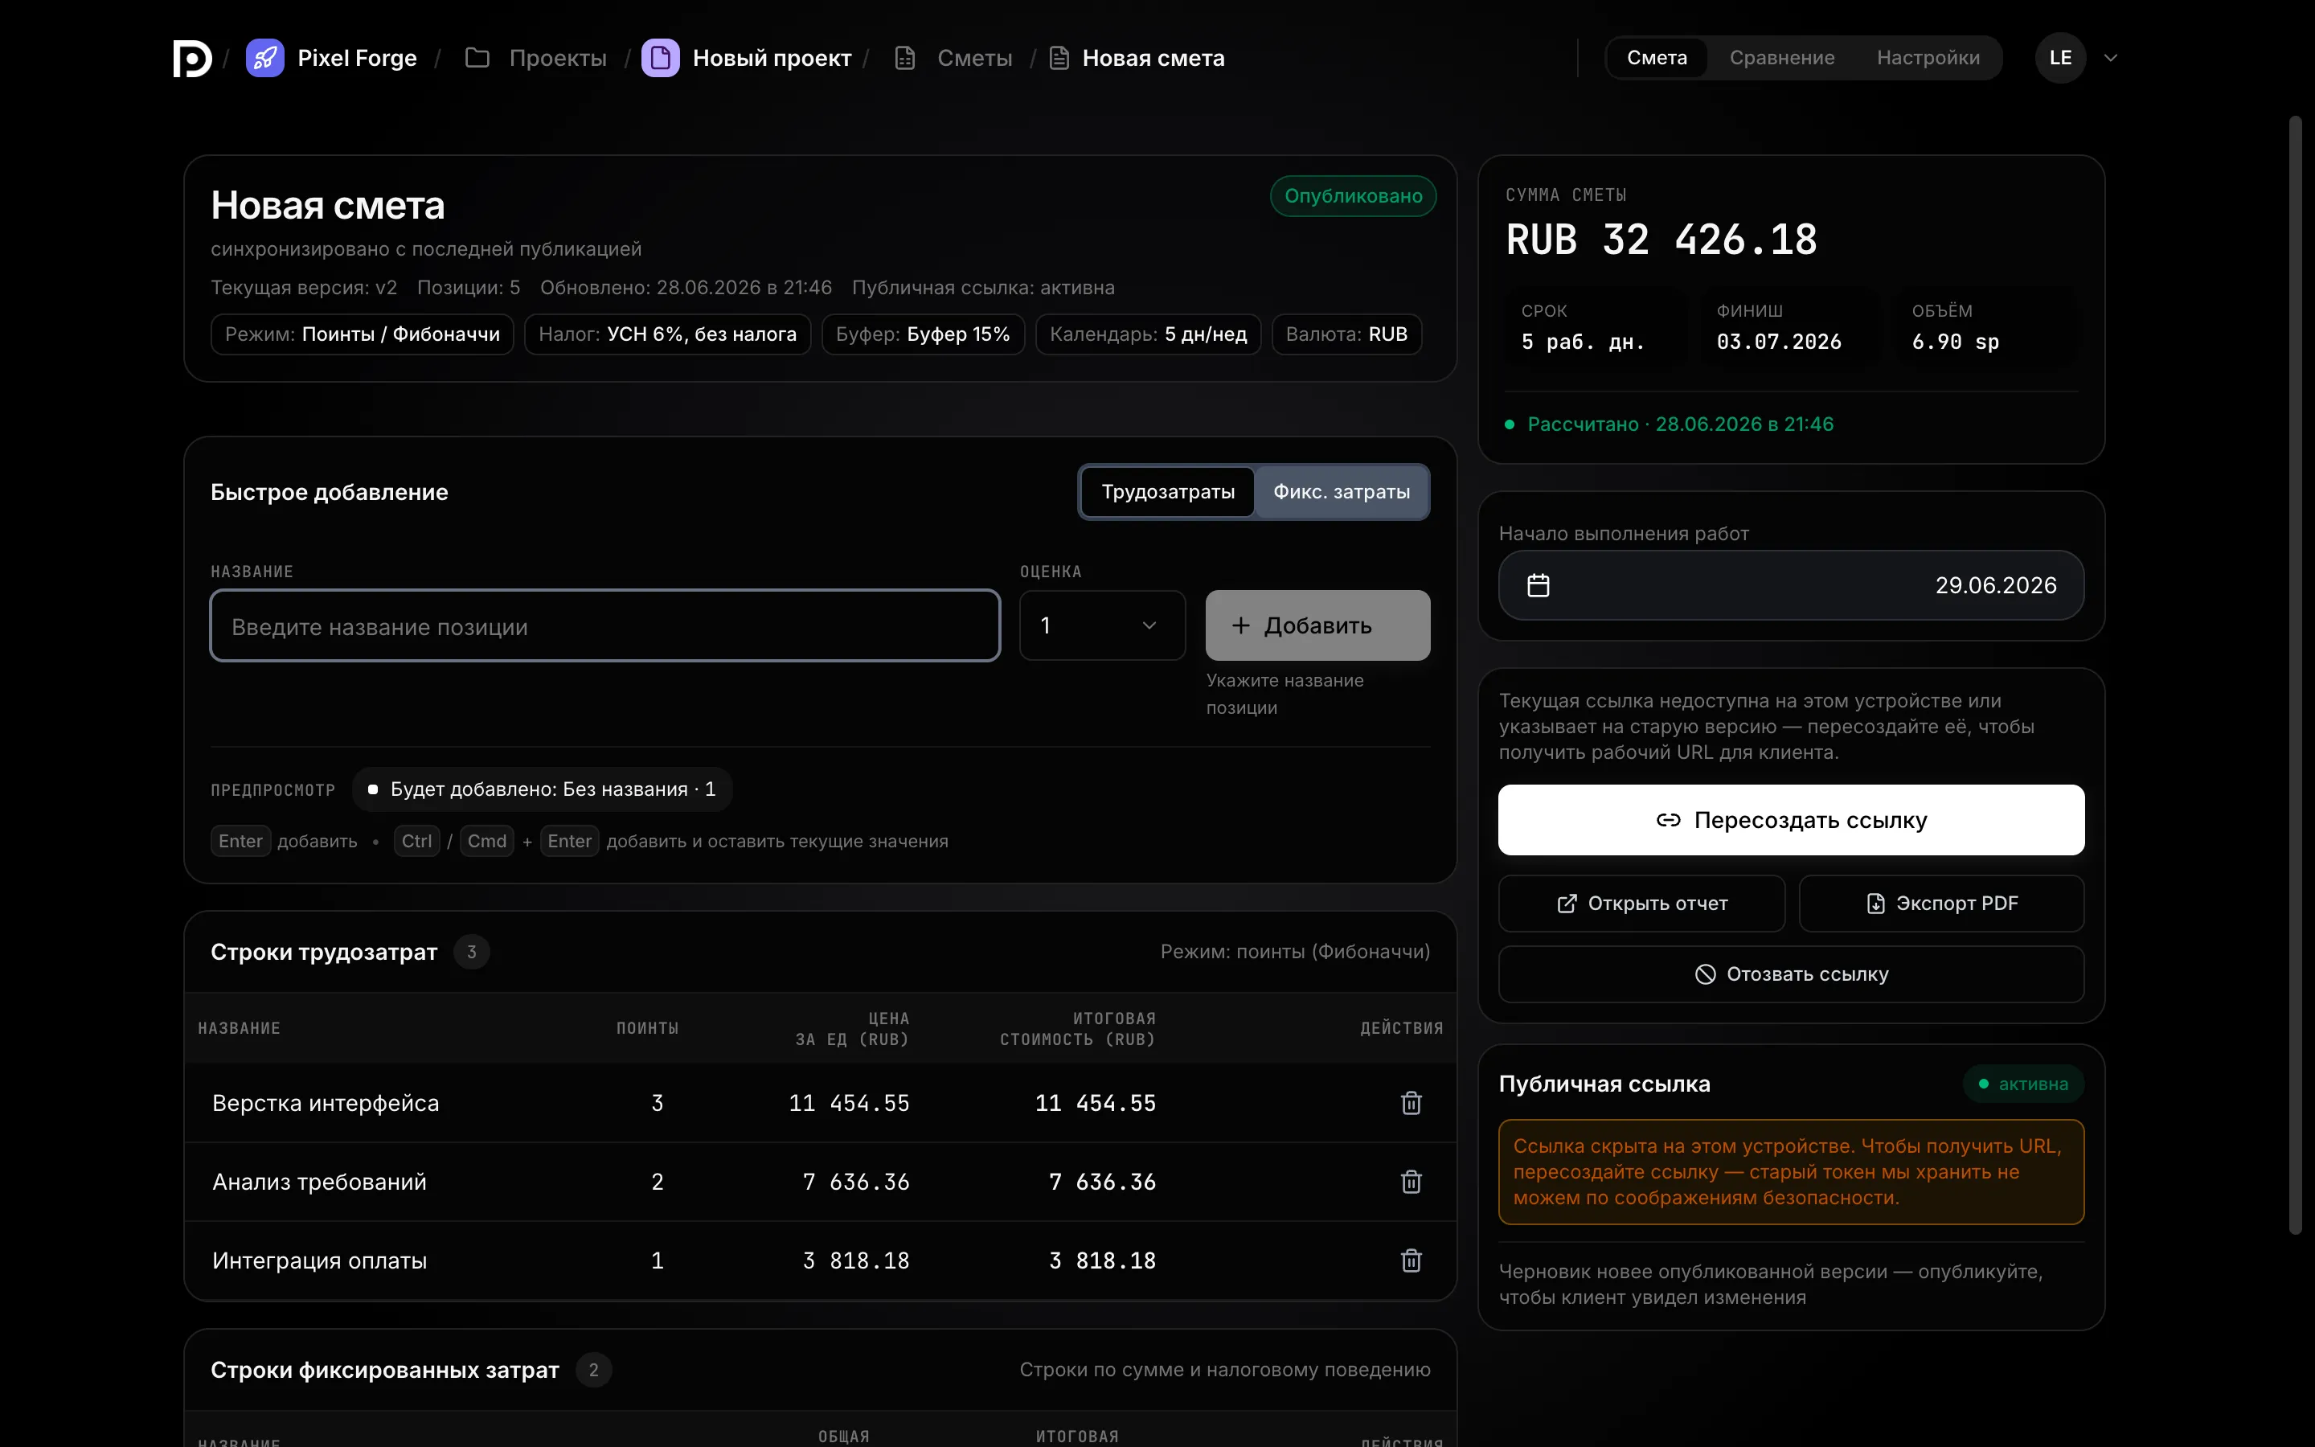The image size is (2315, 1447).
Task: Click the Открыть отчет button
Action: [x=1641, y=904]
